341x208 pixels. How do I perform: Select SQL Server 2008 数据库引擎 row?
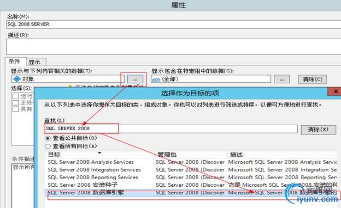tap(191, 193)
